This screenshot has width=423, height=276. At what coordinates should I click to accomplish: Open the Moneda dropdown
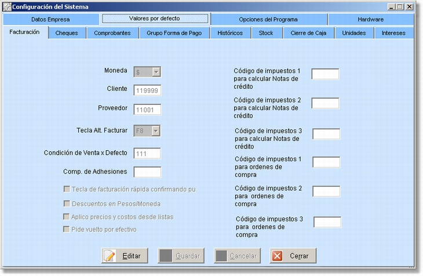156,71
